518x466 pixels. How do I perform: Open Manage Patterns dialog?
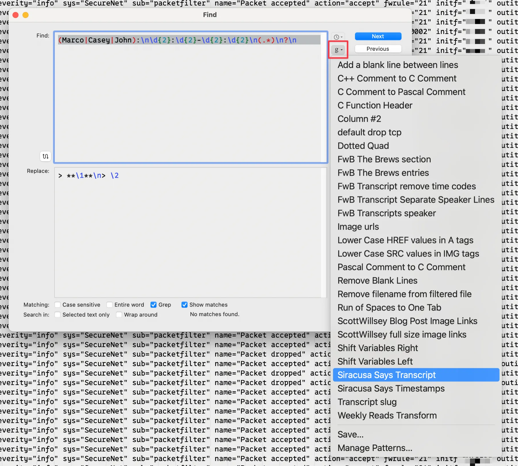click(x=375, y=448)
